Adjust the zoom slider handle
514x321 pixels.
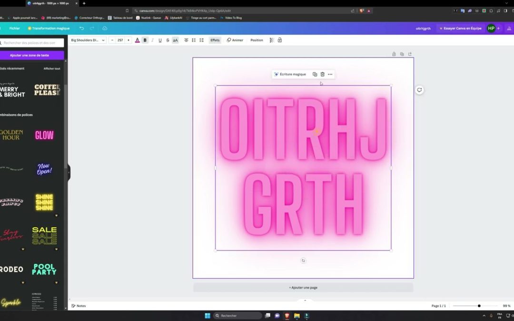pos(479,306)
